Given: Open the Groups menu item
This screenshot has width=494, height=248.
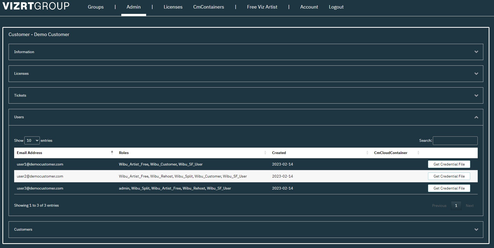Looking at the screenshot, I should click(96, 7).
